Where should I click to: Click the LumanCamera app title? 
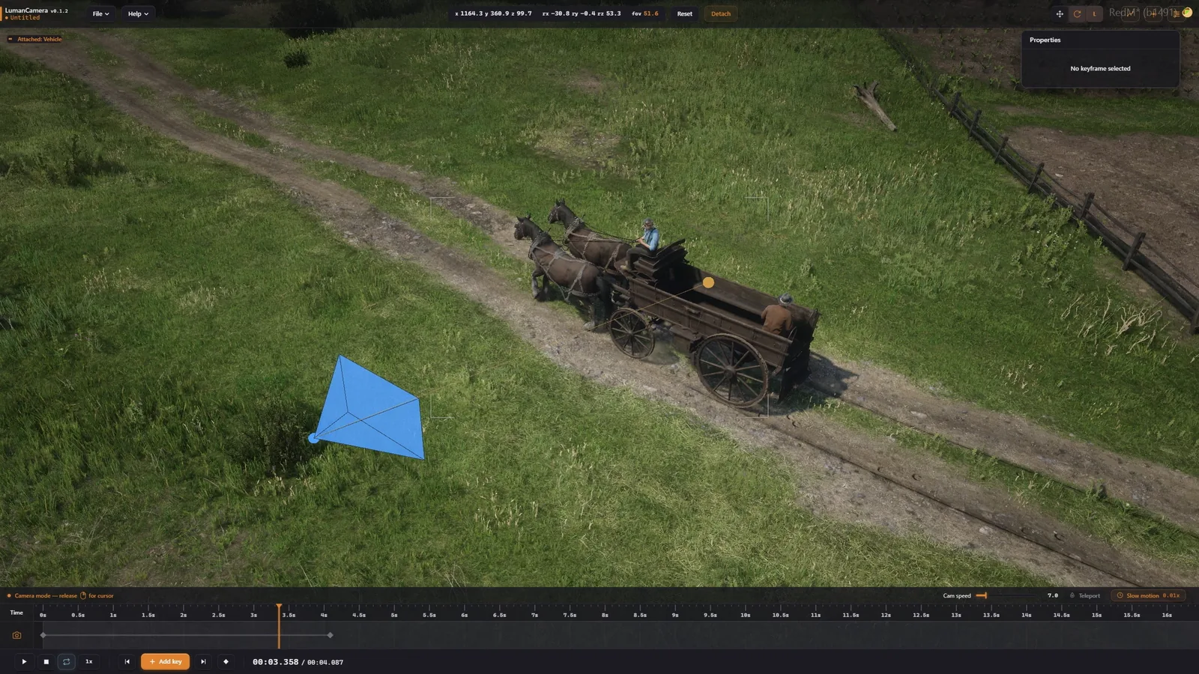[x=26, y=10]
